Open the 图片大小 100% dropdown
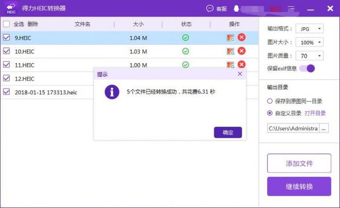The image size is (340, 208). (309, 43)
